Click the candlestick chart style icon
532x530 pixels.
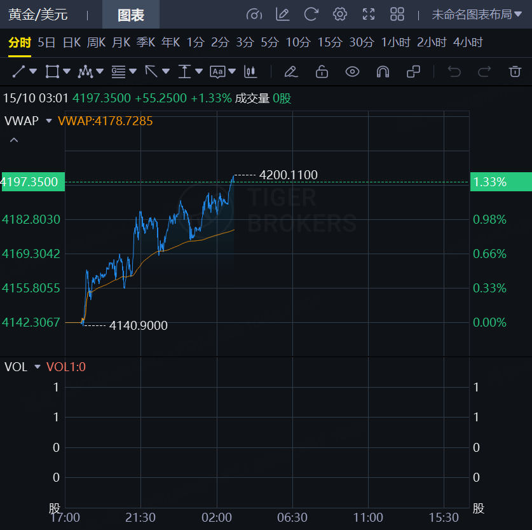point(251,71)
